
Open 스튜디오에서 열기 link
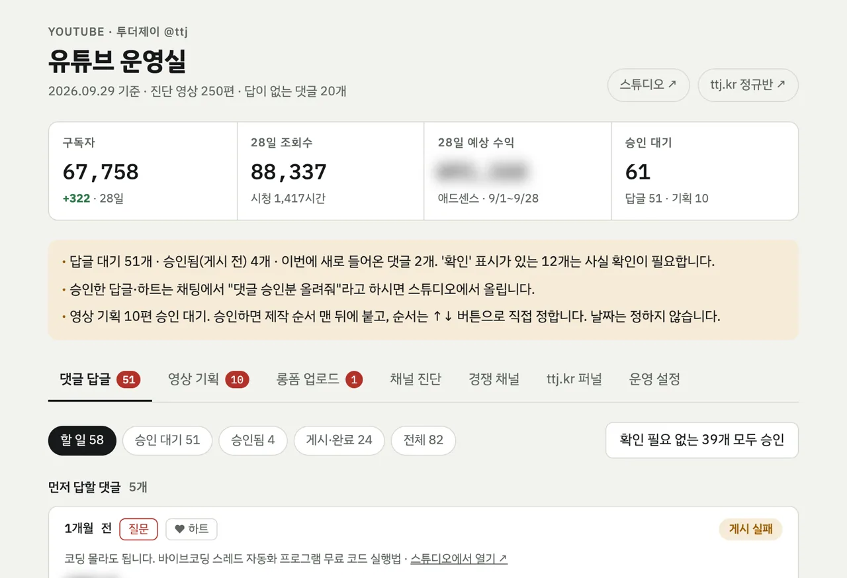pyautogui.click(x=459, y=558)
